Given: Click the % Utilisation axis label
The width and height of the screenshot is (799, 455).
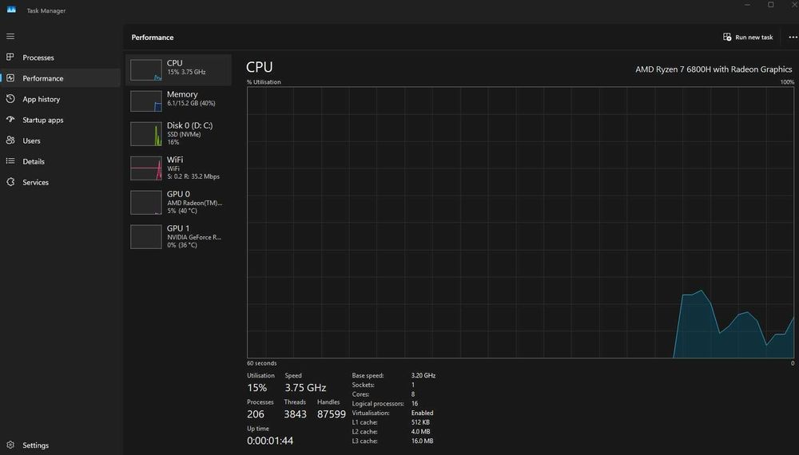Looking at the screenshot, I should click(264, 82).
